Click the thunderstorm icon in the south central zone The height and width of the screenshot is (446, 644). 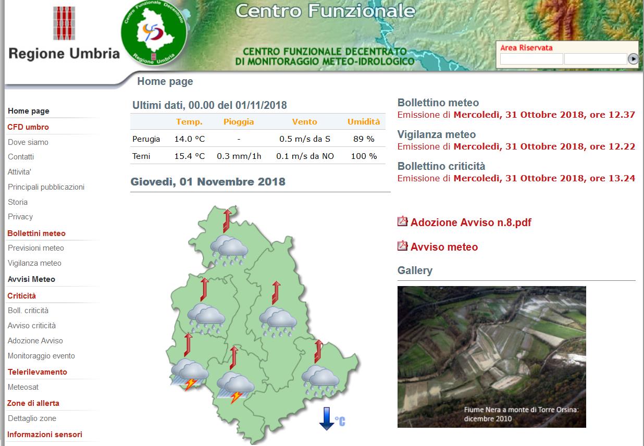[x=236, y=387]
